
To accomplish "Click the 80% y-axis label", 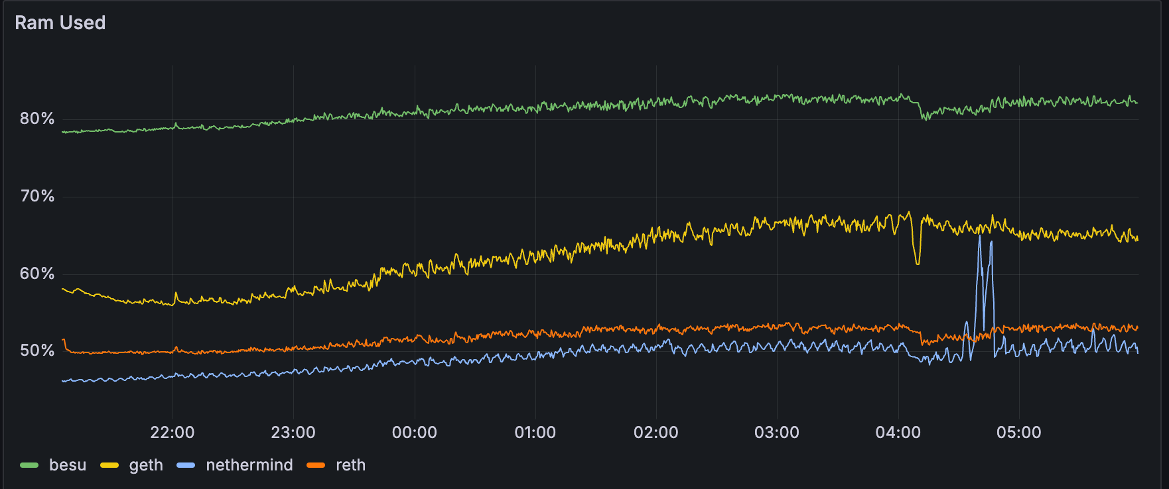I will (37, 119).
